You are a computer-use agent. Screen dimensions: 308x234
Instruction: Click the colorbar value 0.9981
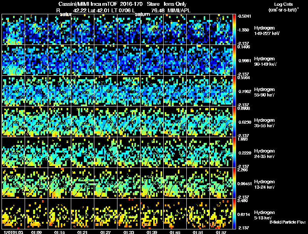(x=244, y=61)
